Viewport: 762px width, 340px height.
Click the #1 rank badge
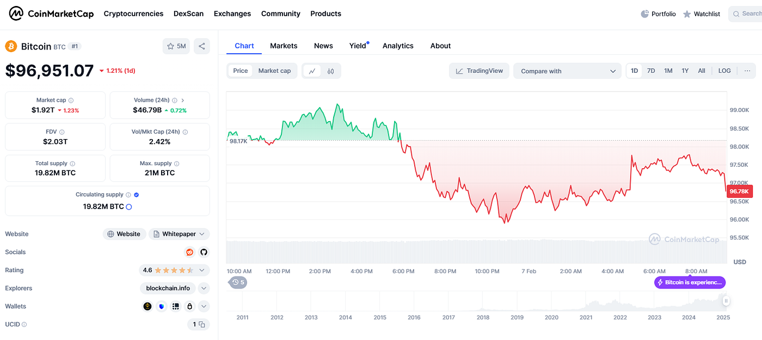point(75,47)
